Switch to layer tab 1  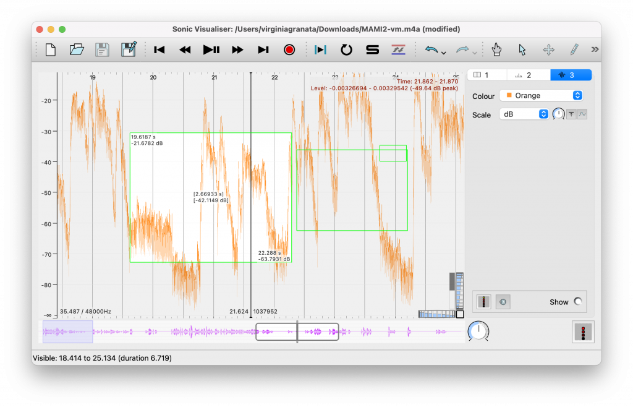(487, 75)
